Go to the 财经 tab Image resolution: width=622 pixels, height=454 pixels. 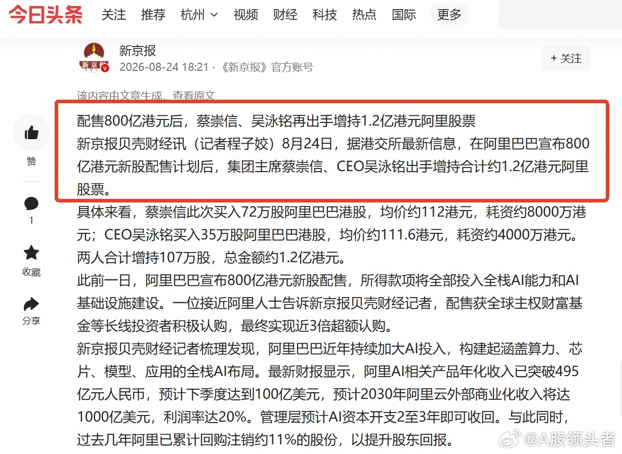point(285,15)
